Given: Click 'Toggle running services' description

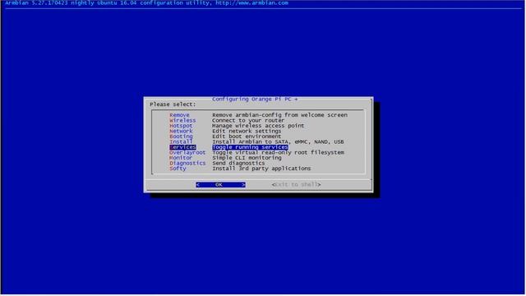Looking at the screenshot, I should [250, 147].
